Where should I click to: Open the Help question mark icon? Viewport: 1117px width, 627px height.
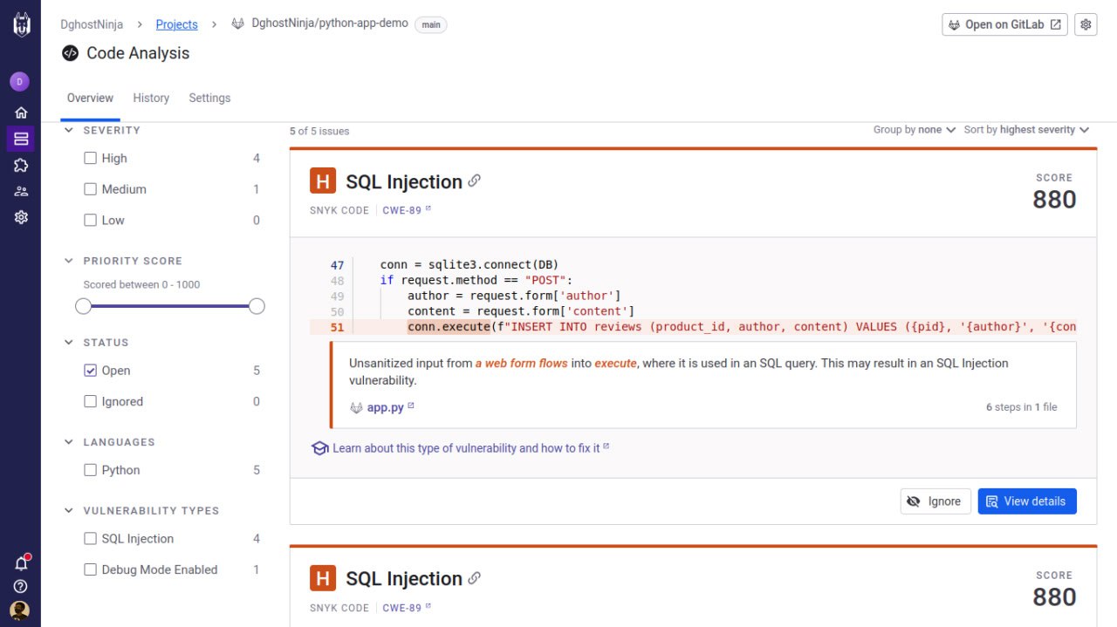click(x=21, y=587)
